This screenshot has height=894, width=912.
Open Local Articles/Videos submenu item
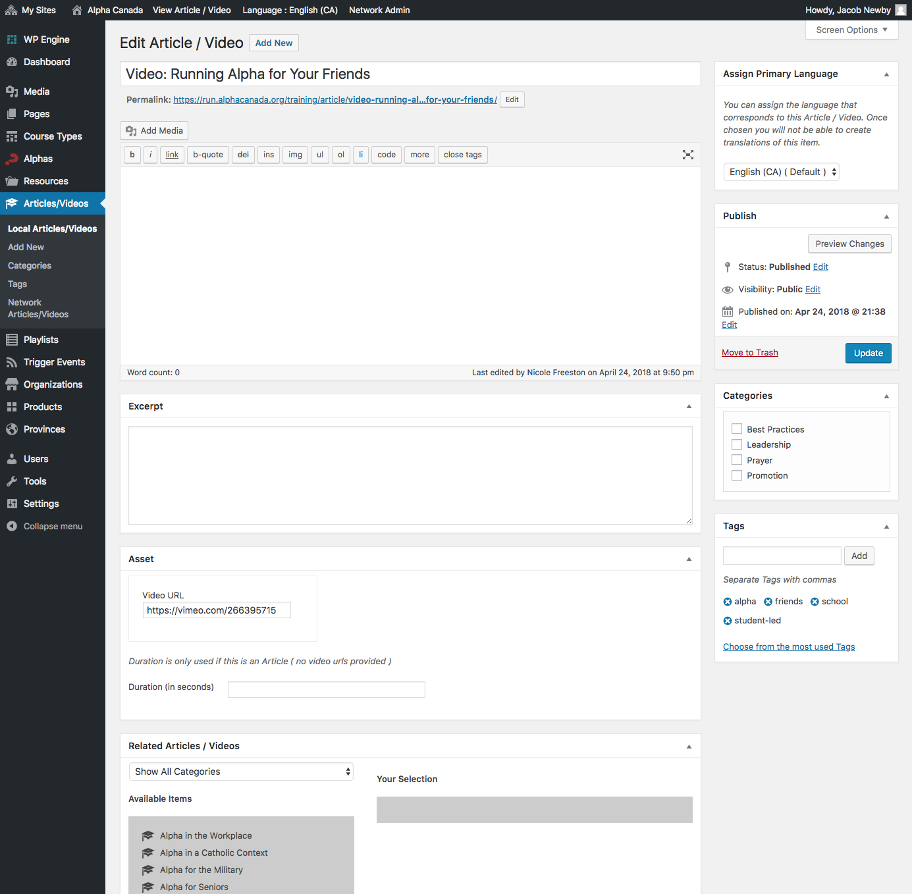52,228
